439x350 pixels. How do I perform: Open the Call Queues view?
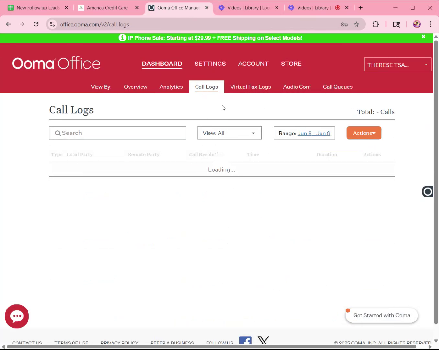click(x=338, y=87)
